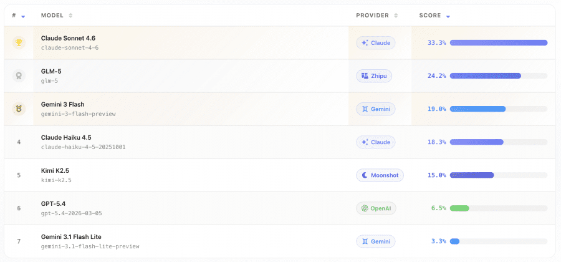
Task: Click the gold trophy rank icon
Action: point(19,42)
